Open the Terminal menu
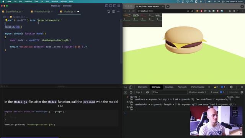245x138 pixels. [x=54, y=2]
